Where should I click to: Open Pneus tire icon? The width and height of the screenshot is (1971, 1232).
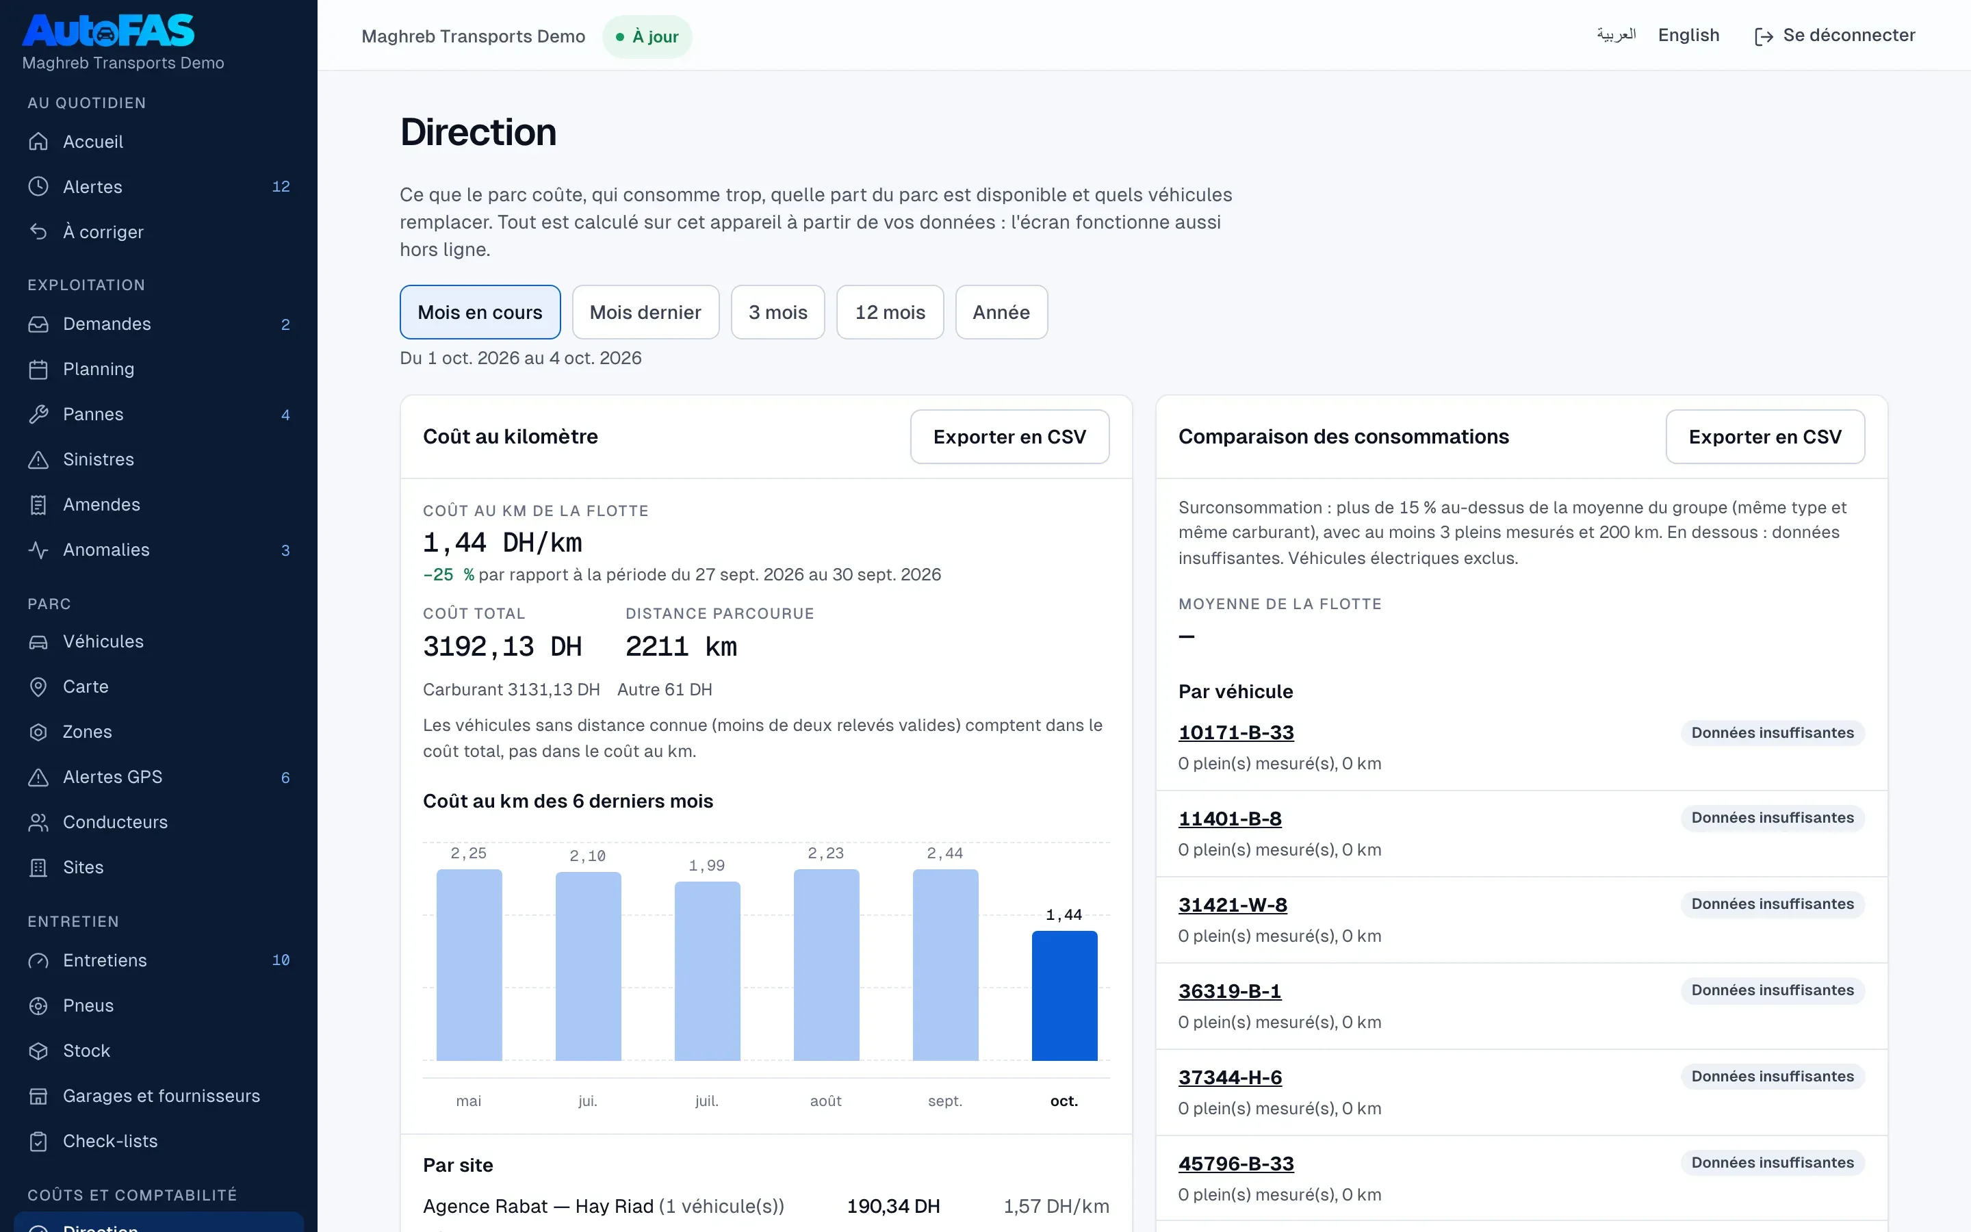click(x=38, y=1005)
